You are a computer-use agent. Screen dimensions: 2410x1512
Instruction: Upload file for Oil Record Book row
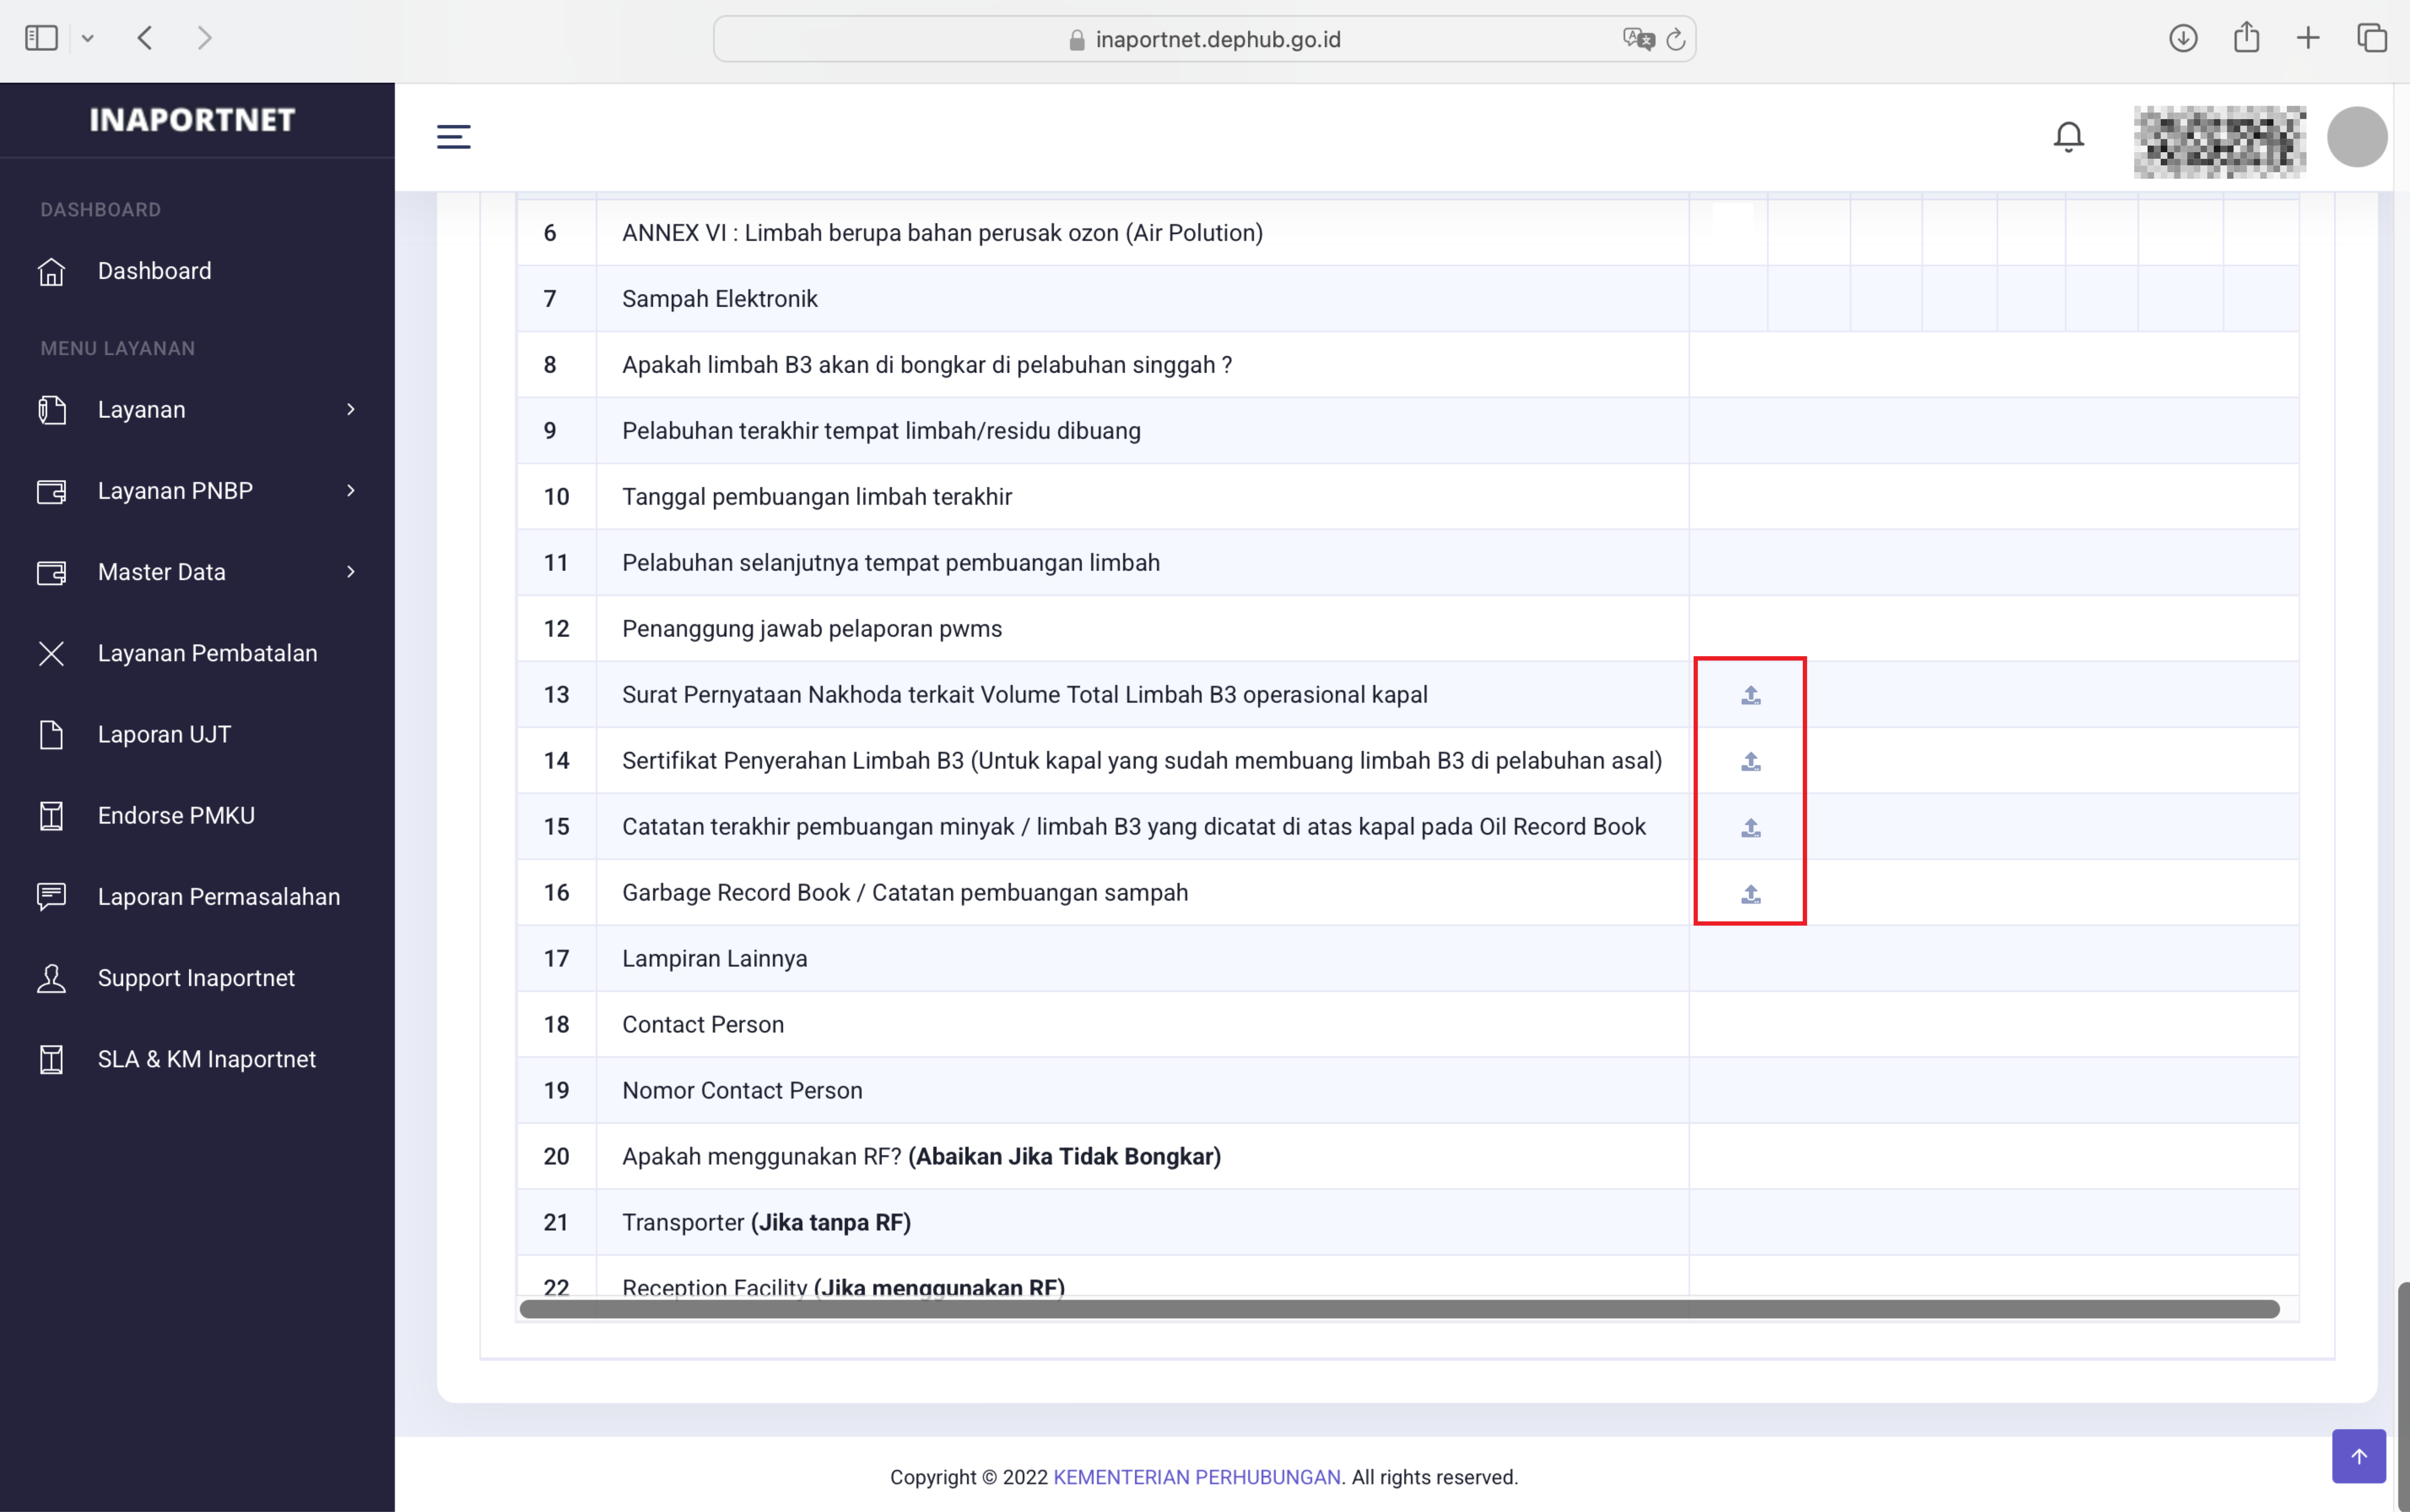pos(1750,827)
